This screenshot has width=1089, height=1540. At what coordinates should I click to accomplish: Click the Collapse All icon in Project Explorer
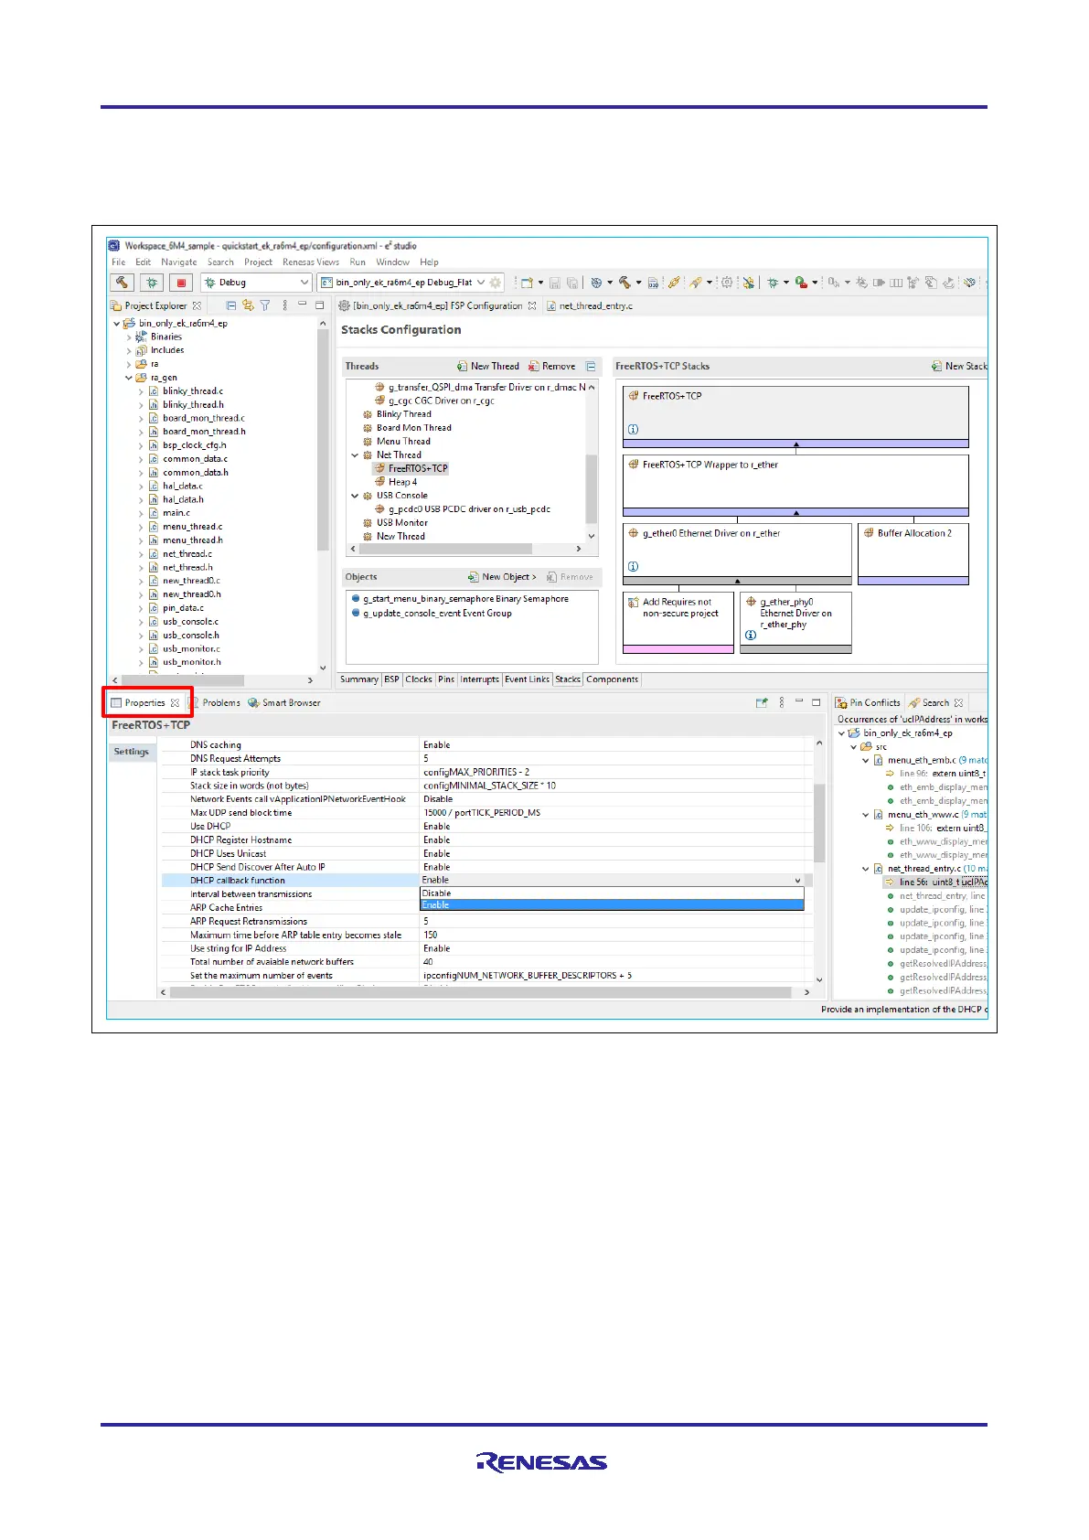231,305
